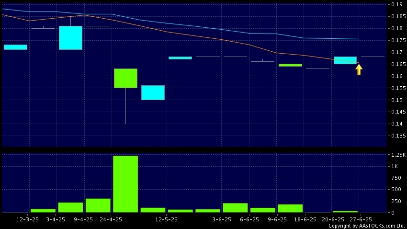Select the 0.175 price level label
This screenshot has height=229, width=407.
[398, 40]
